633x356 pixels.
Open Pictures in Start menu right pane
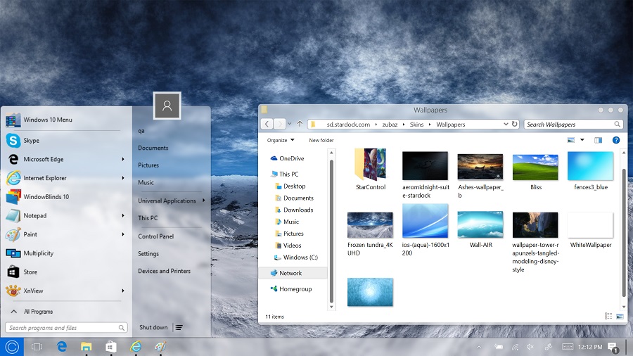pos(148,165)
